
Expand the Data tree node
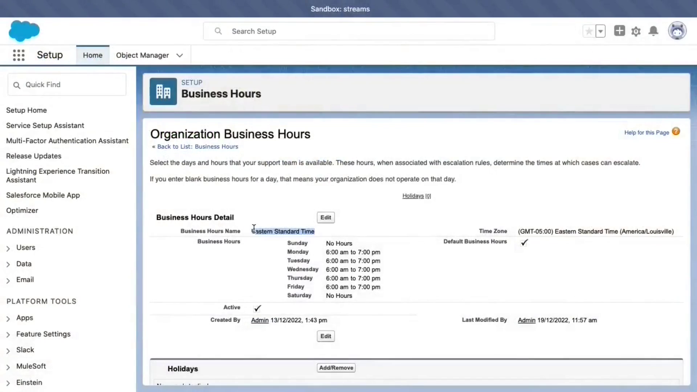[x=8, y=264]
